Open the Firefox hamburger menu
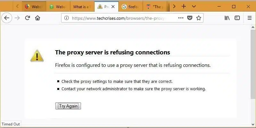The width and height of the screenshot is (256, 128). (250, 18)
